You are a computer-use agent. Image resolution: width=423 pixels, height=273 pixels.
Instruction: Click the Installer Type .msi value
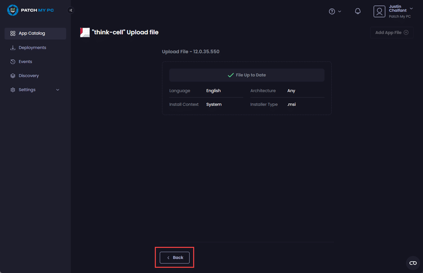292,105
